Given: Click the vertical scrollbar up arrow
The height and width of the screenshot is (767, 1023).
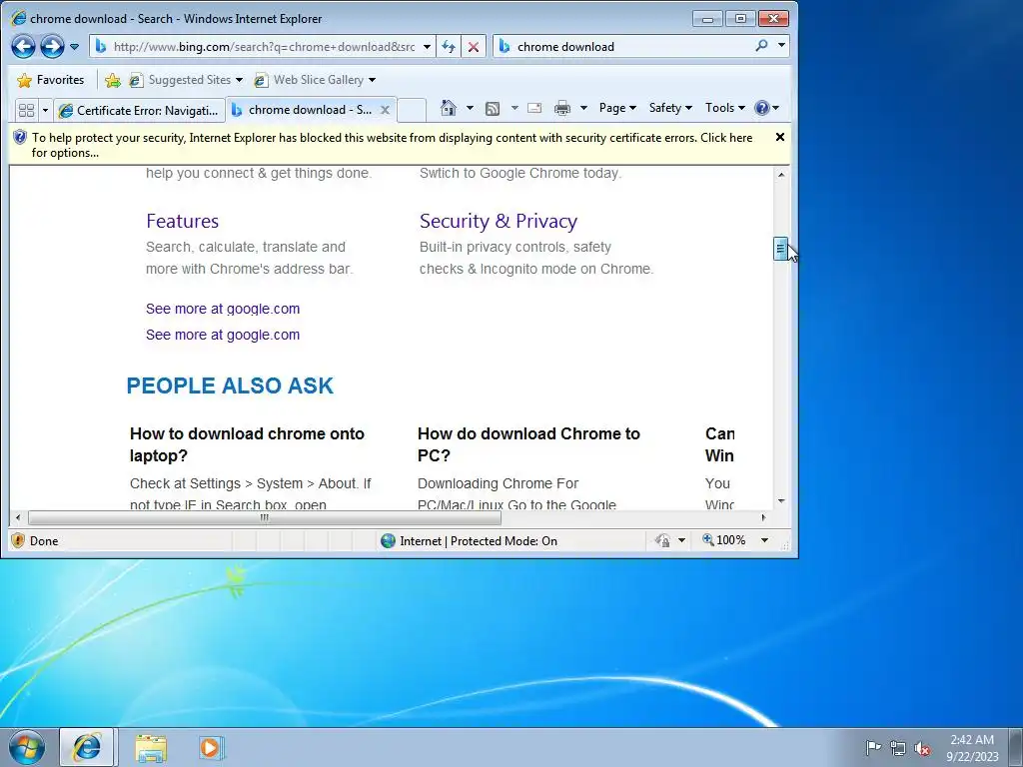Looking at the screenshot, I should 781,175.
